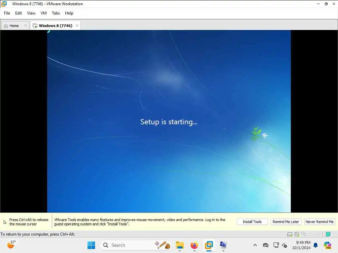Open the weather widget showing 57°
This screenshot has width=338, height=253.
point(11,245)
